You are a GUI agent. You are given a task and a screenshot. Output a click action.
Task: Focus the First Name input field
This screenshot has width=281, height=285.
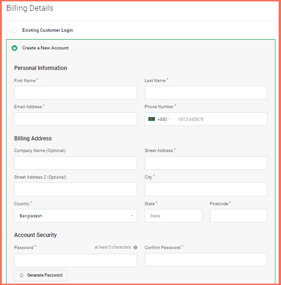pyautogui.click(x=75, y=93)
